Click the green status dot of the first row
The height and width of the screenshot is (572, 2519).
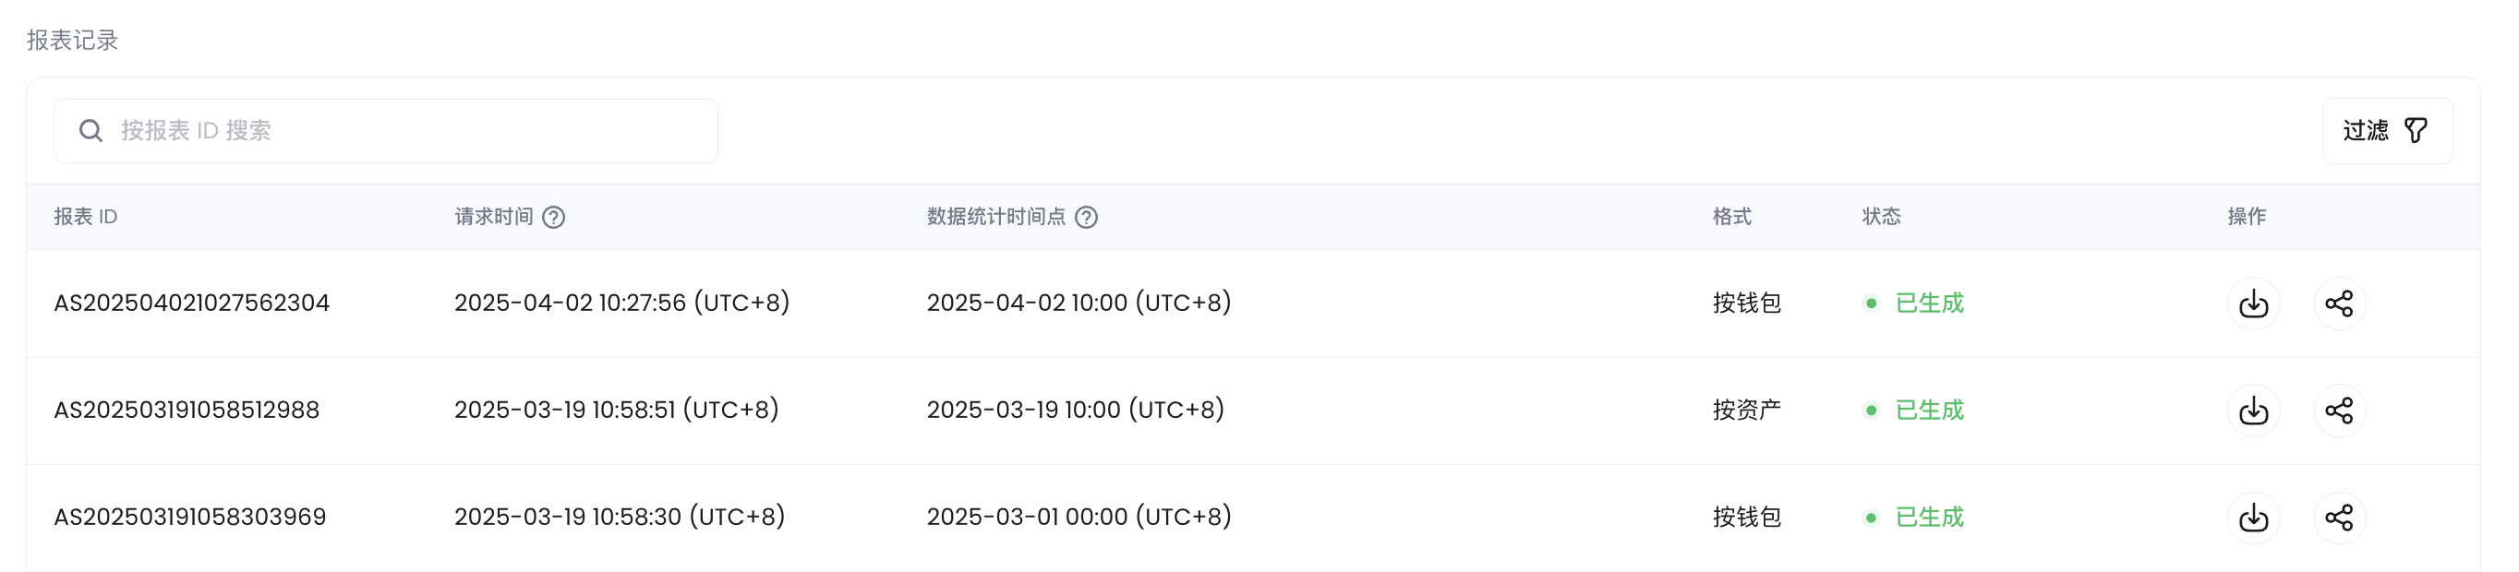[x=1874, y=305]
